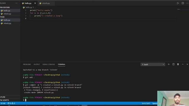This screenshot has width=189, height=106.
Task: Split the terminal pane
Action: pos(173,64)
